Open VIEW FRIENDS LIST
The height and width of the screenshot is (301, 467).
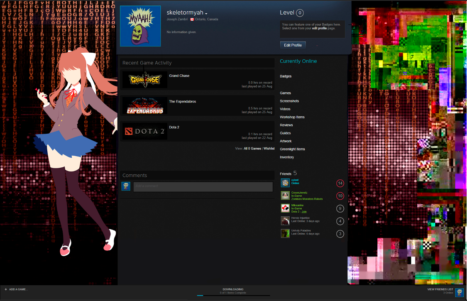(440, 289)
